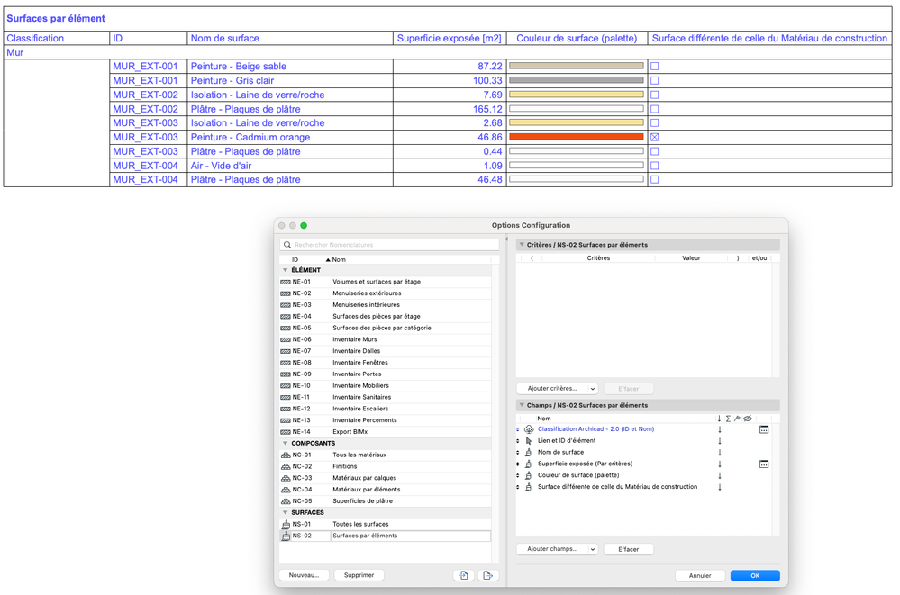The image size is (900, 595).
Task: Toggle checkbox in MUR_EXT-003 Plâtre row
Action: click(654, 151)
